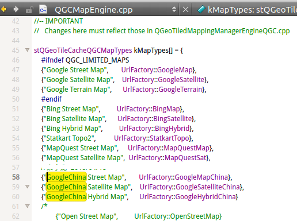Viewport: 297px width, 221px height.
Task: Click the kMapTypes[] variable name
Action: (153, 51)
